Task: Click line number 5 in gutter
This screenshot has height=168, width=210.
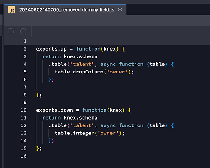Action: click(25, 72)
